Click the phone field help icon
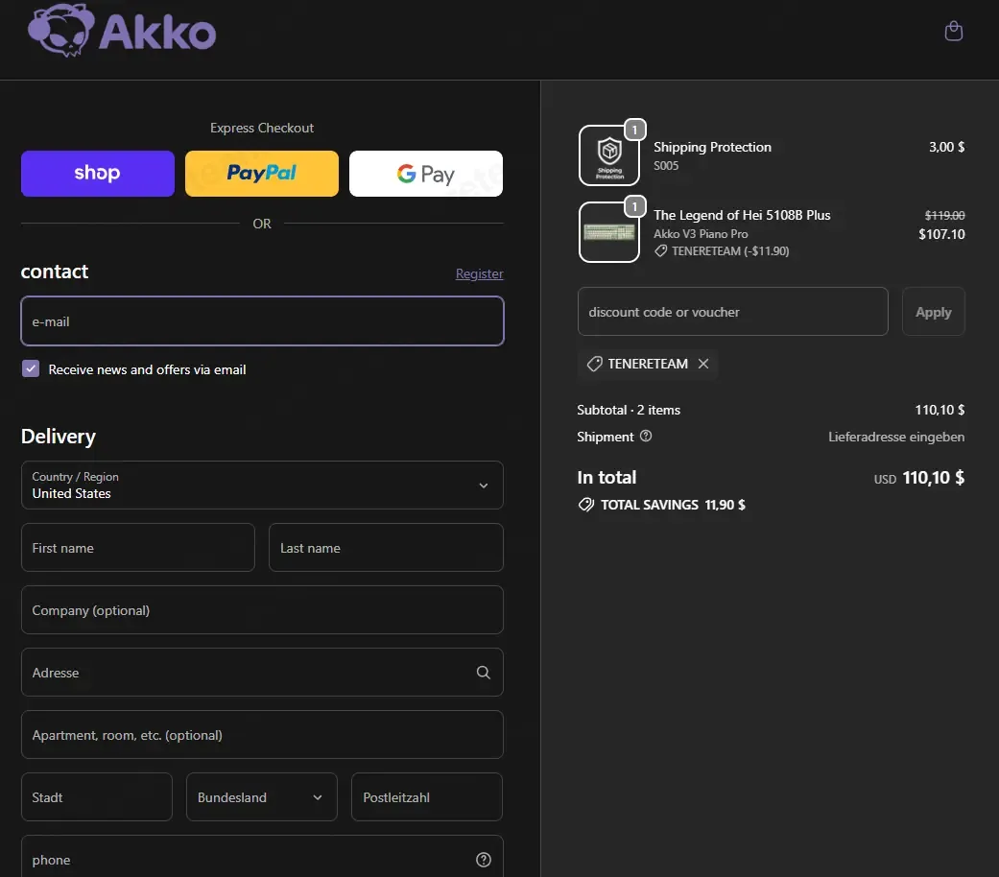 click(x=484, y=860)
